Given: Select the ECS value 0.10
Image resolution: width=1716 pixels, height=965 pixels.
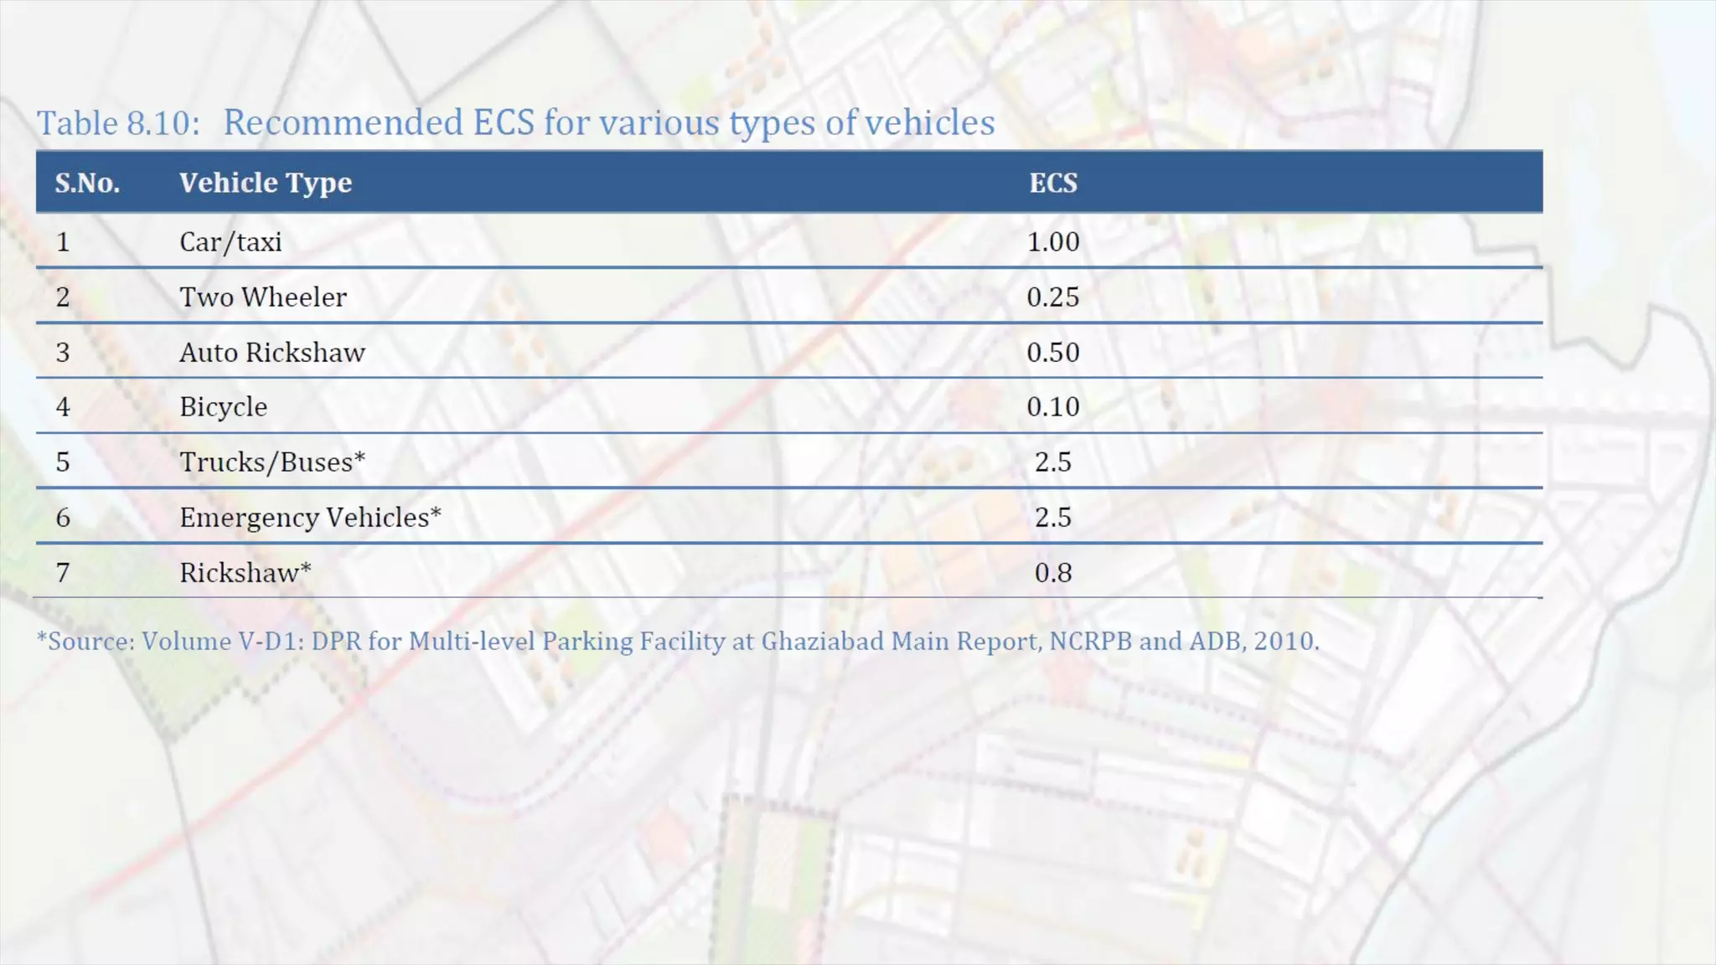Looking at the screenshot, I should (x=1052, y=407).
